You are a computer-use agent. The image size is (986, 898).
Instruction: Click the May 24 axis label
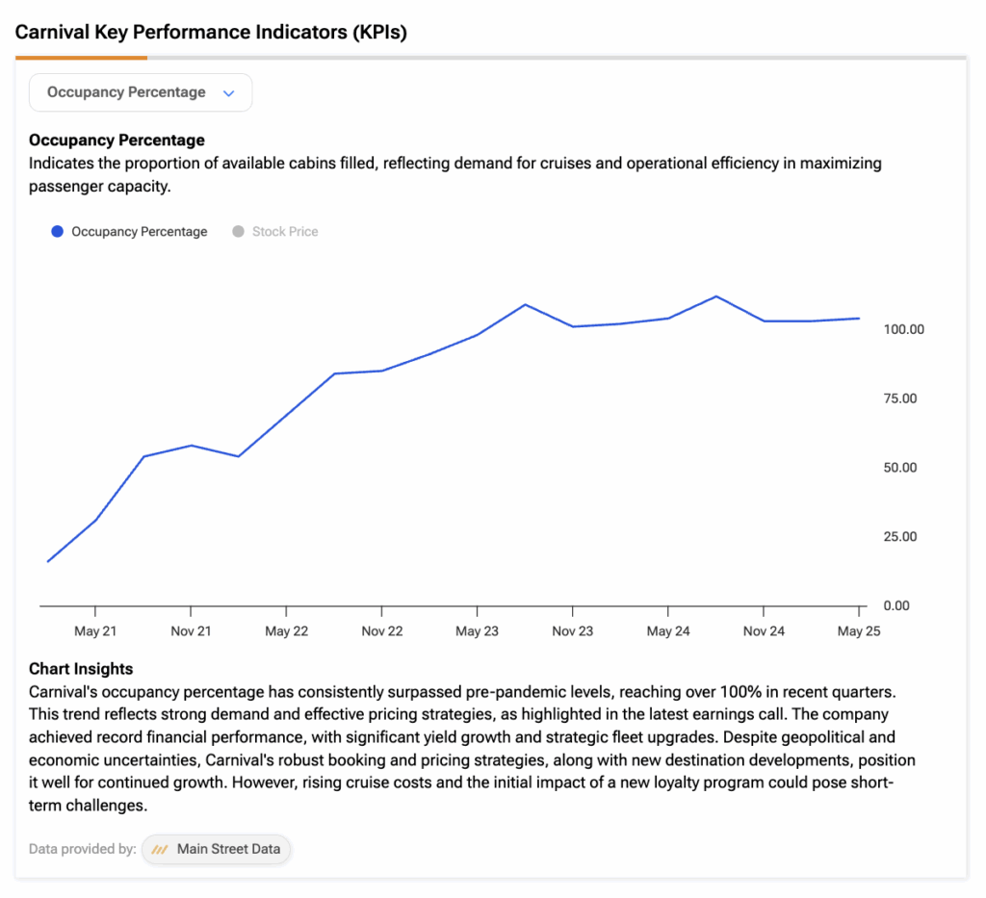(x=668, y=631)
